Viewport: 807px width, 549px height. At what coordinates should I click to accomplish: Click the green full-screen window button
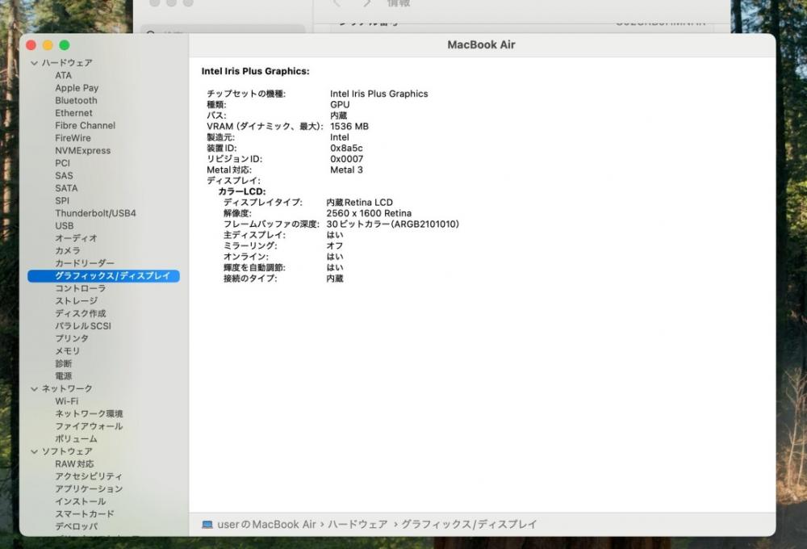(x=65, y=45)
